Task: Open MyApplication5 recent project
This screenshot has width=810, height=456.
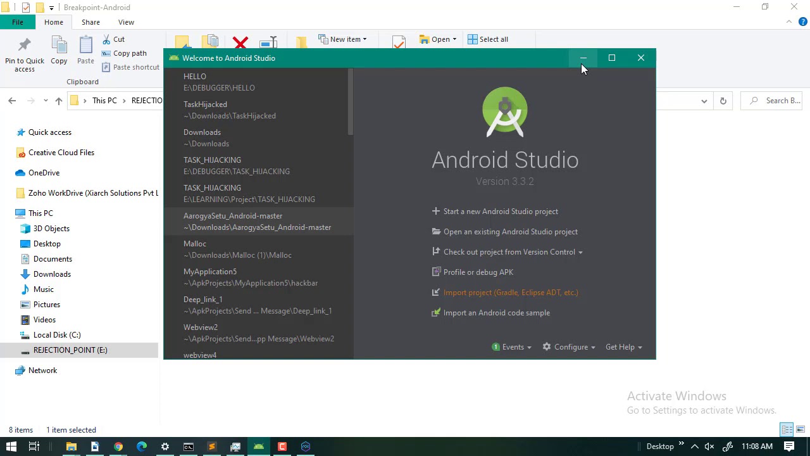Action: coord(258,277)
